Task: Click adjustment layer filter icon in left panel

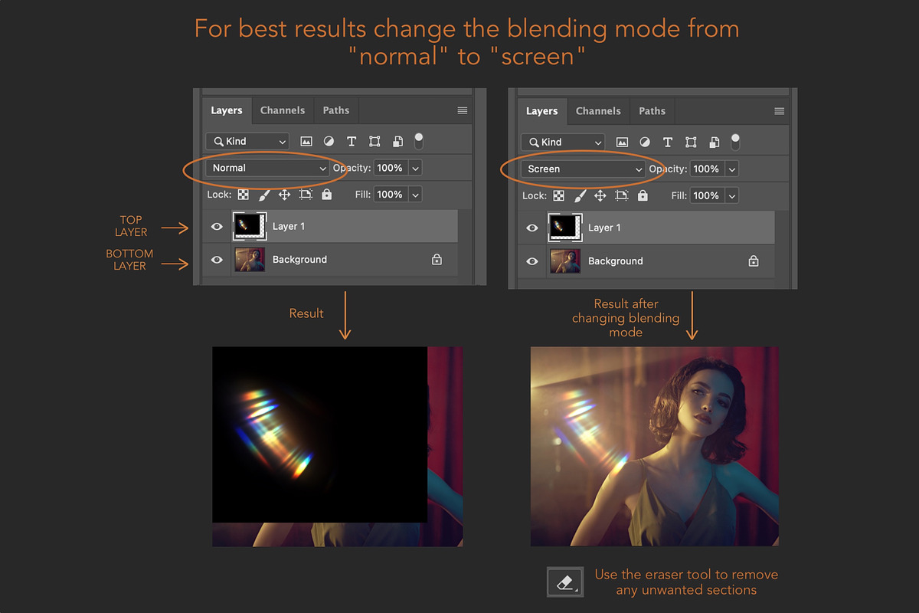Action: 329,142
